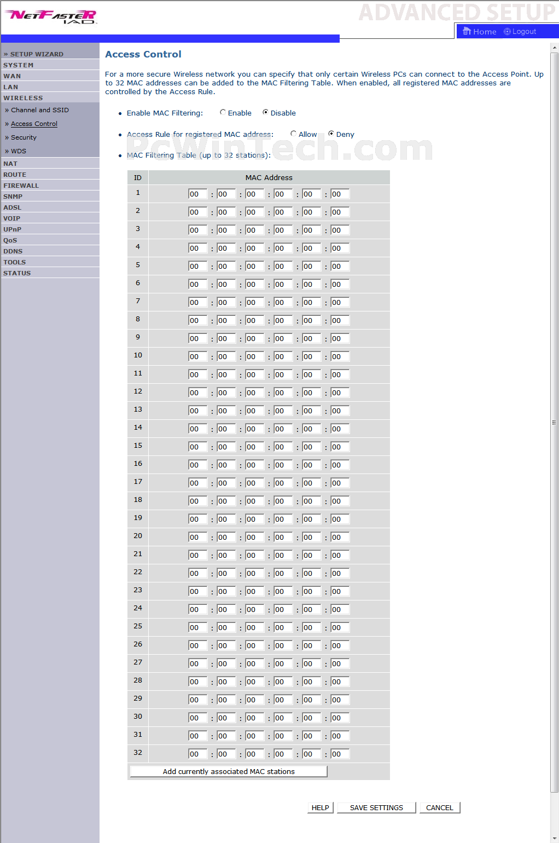Image resolution: width=559 pixels, height=843 pixels.
Task: Choose Allow access rule radio button
Action: (293, 134)
